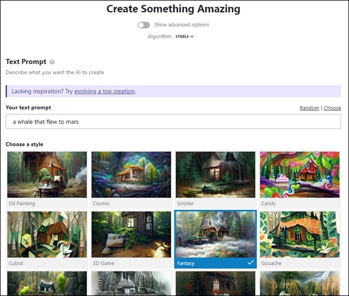Click the Random prompt link

click(309, 108)
